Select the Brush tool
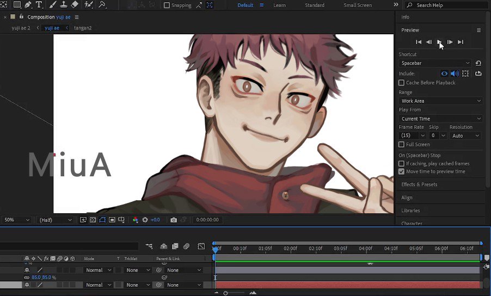The image size is (491, 296). 53,4
